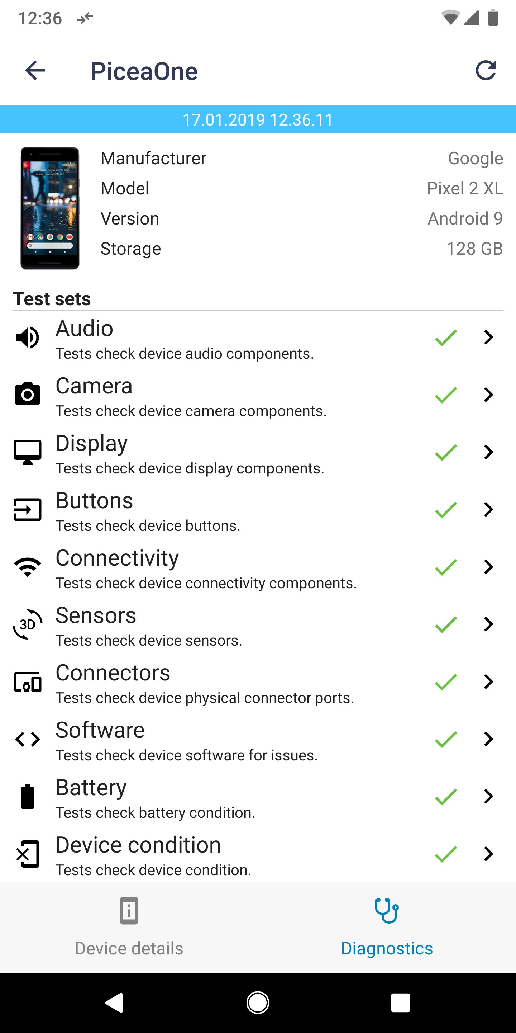This screenshot has width=516, height=1033.
Task: Click the Device condition phone icon
Action: tap(27, 854)
